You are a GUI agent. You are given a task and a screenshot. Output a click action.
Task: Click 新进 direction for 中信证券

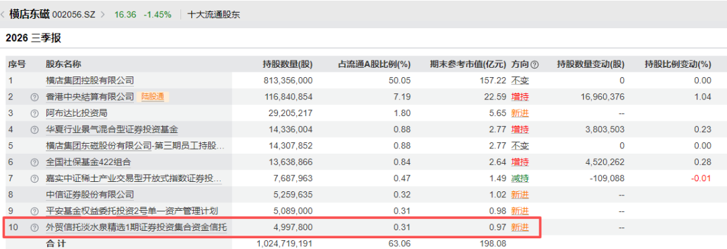(520, 195)
